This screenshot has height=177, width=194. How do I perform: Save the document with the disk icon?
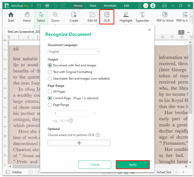tap(39, 6)
